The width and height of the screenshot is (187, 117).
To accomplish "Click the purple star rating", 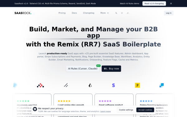I will tap(105, 101).
